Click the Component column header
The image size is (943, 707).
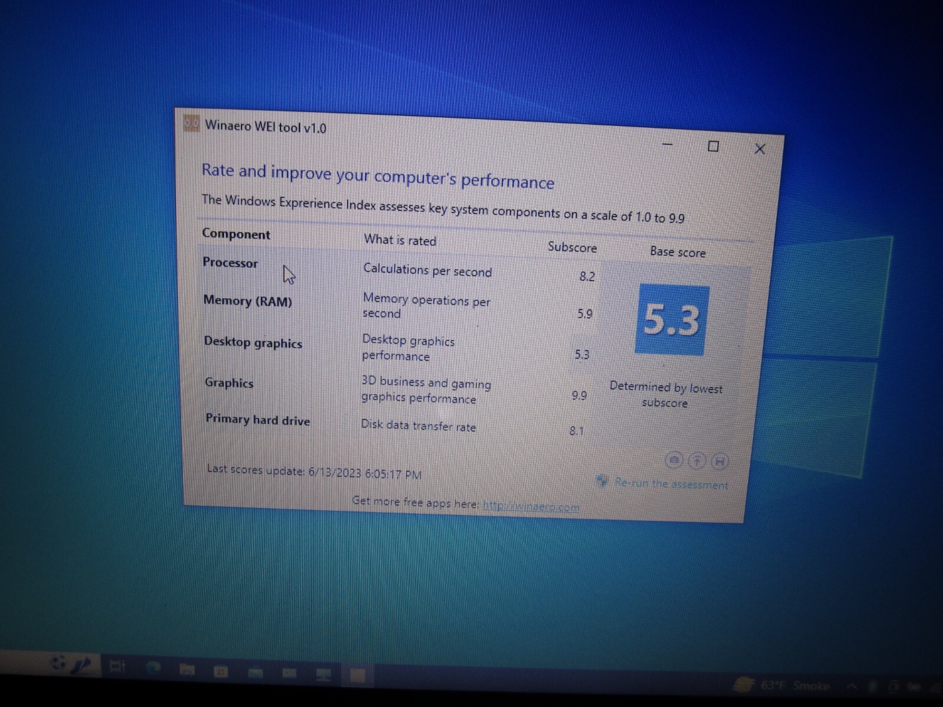[236, 234]
